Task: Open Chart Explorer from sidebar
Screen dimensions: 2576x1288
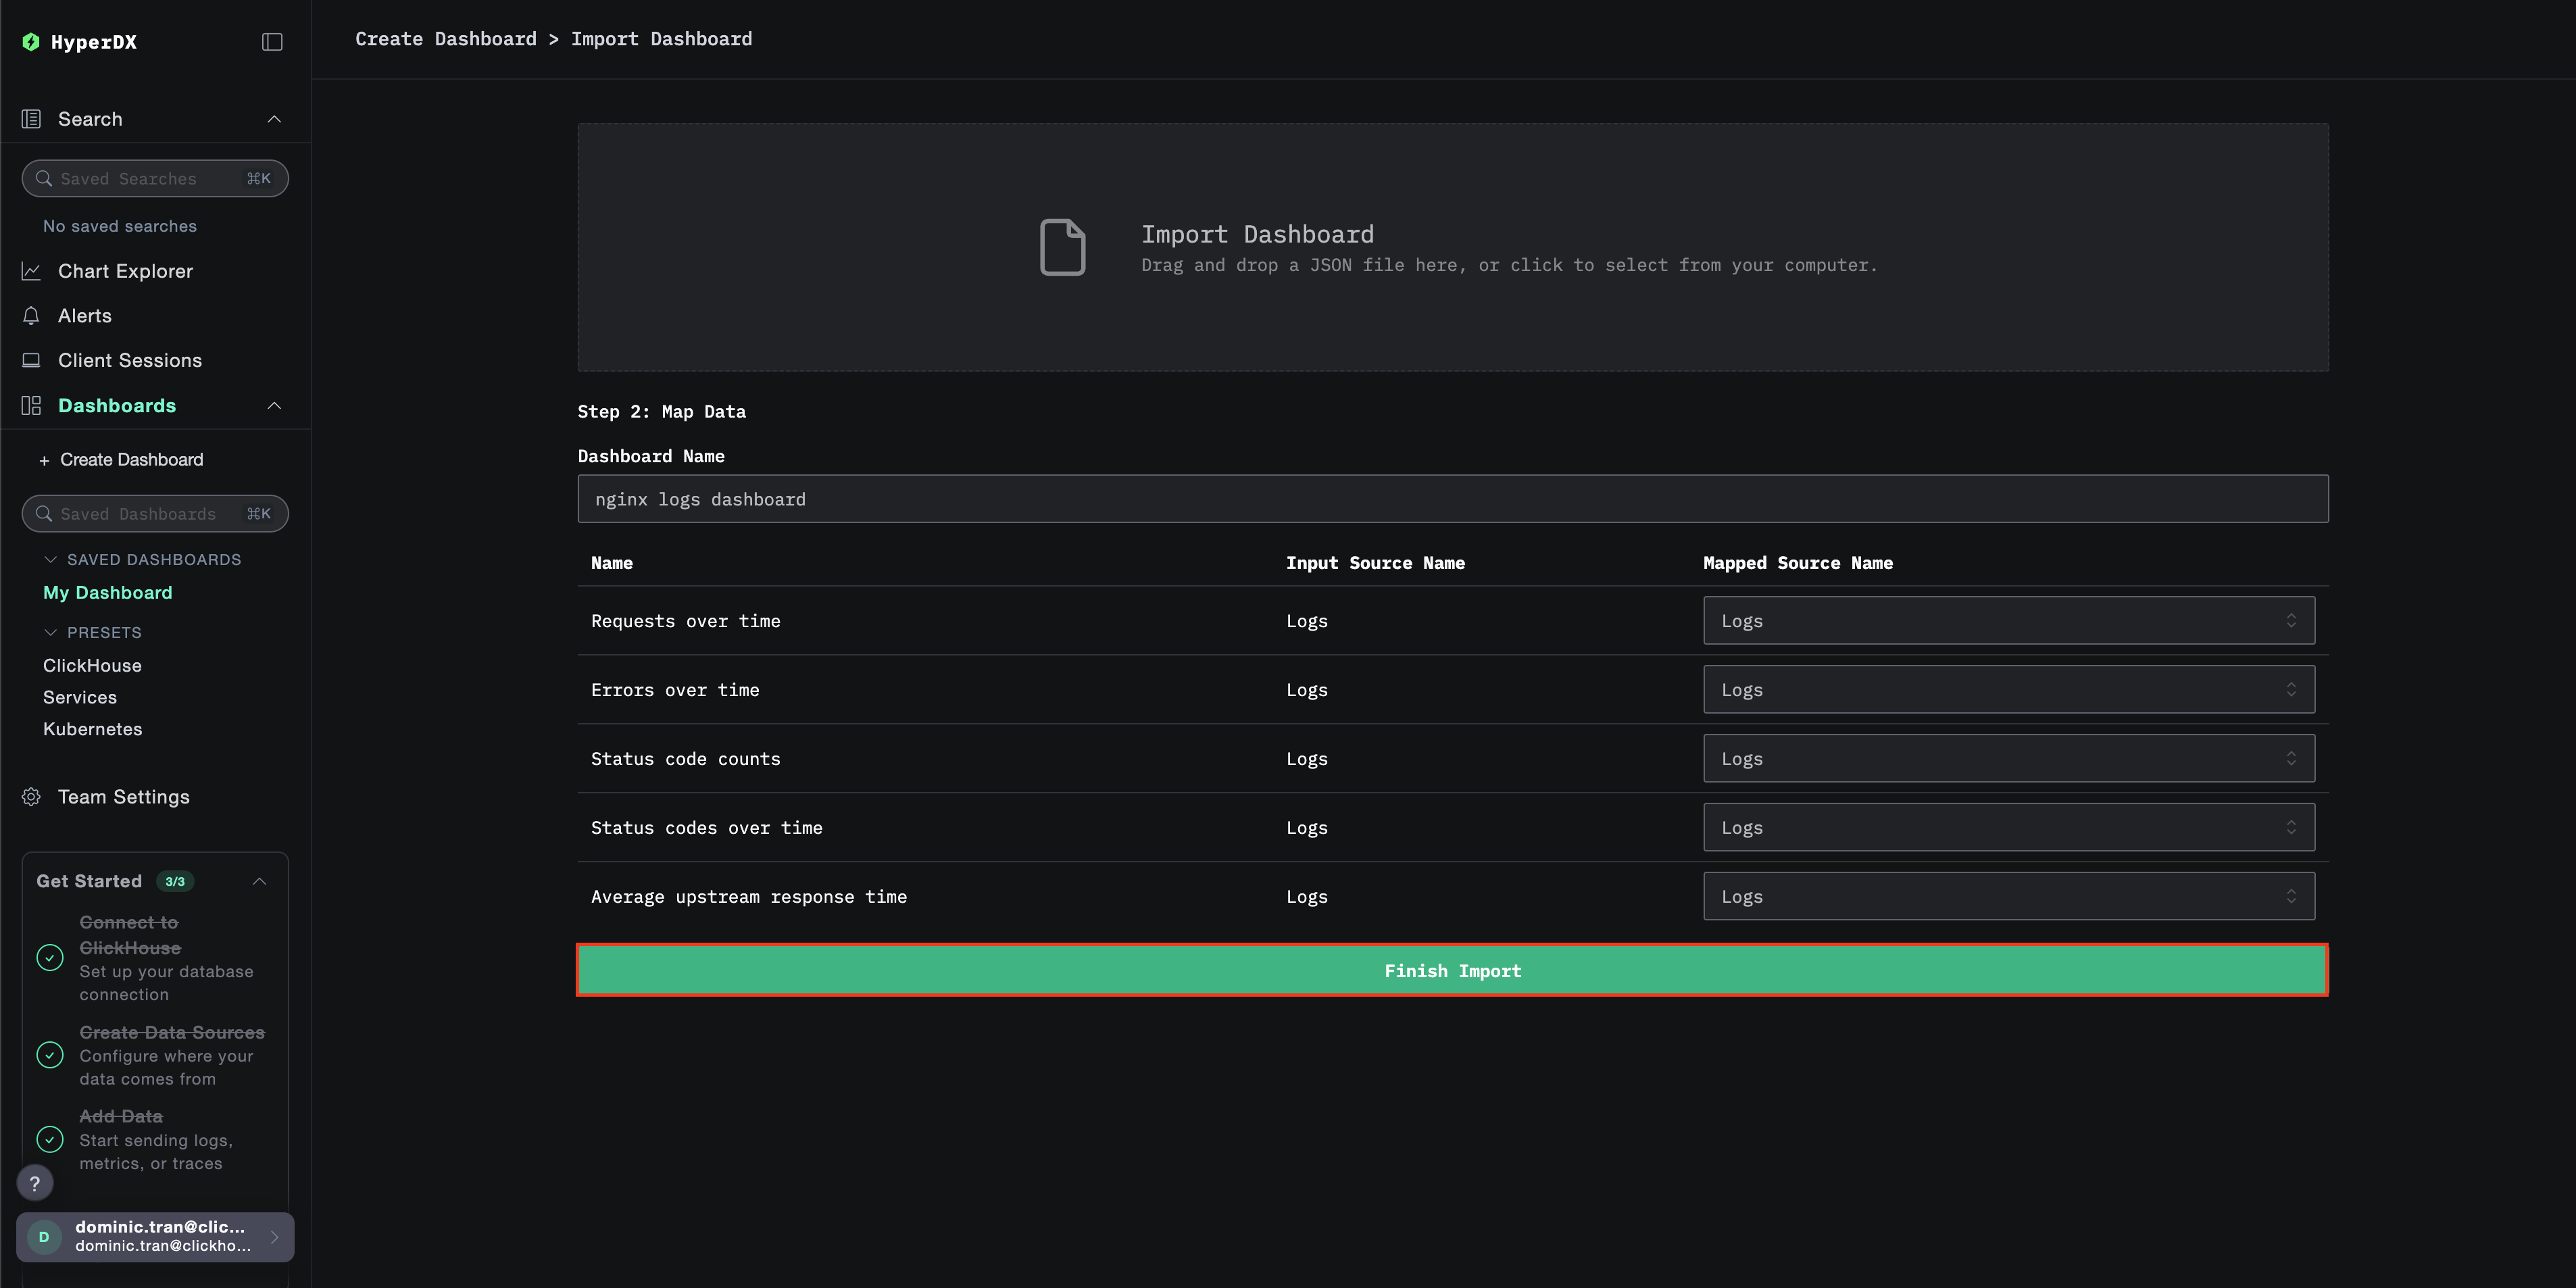Action: pos(125,271)
